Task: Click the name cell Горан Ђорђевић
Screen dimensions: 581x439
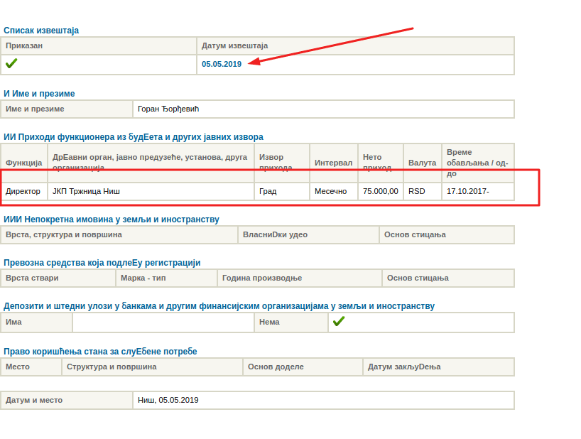Action: [170, 109]
